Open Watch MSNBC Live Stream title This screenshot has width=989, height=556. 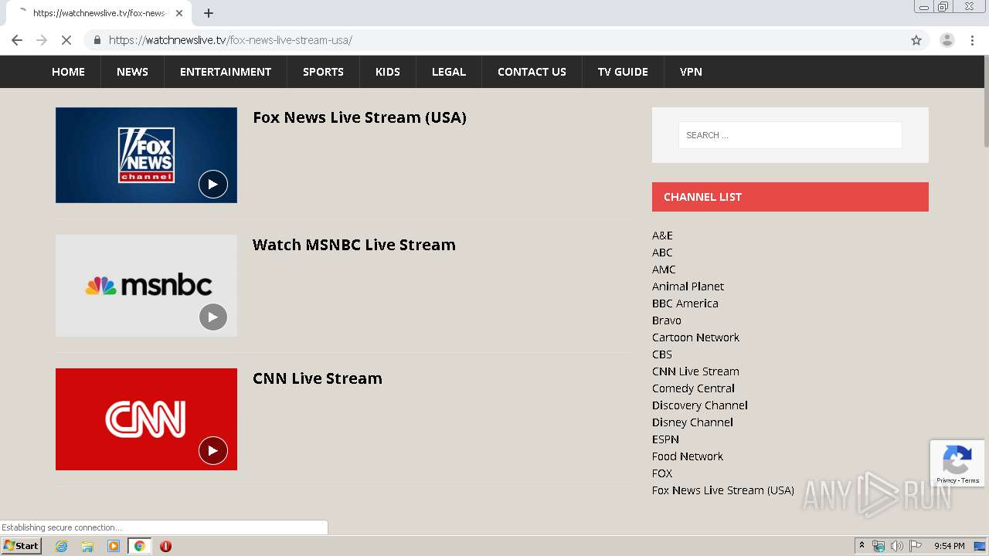[354, 245]
